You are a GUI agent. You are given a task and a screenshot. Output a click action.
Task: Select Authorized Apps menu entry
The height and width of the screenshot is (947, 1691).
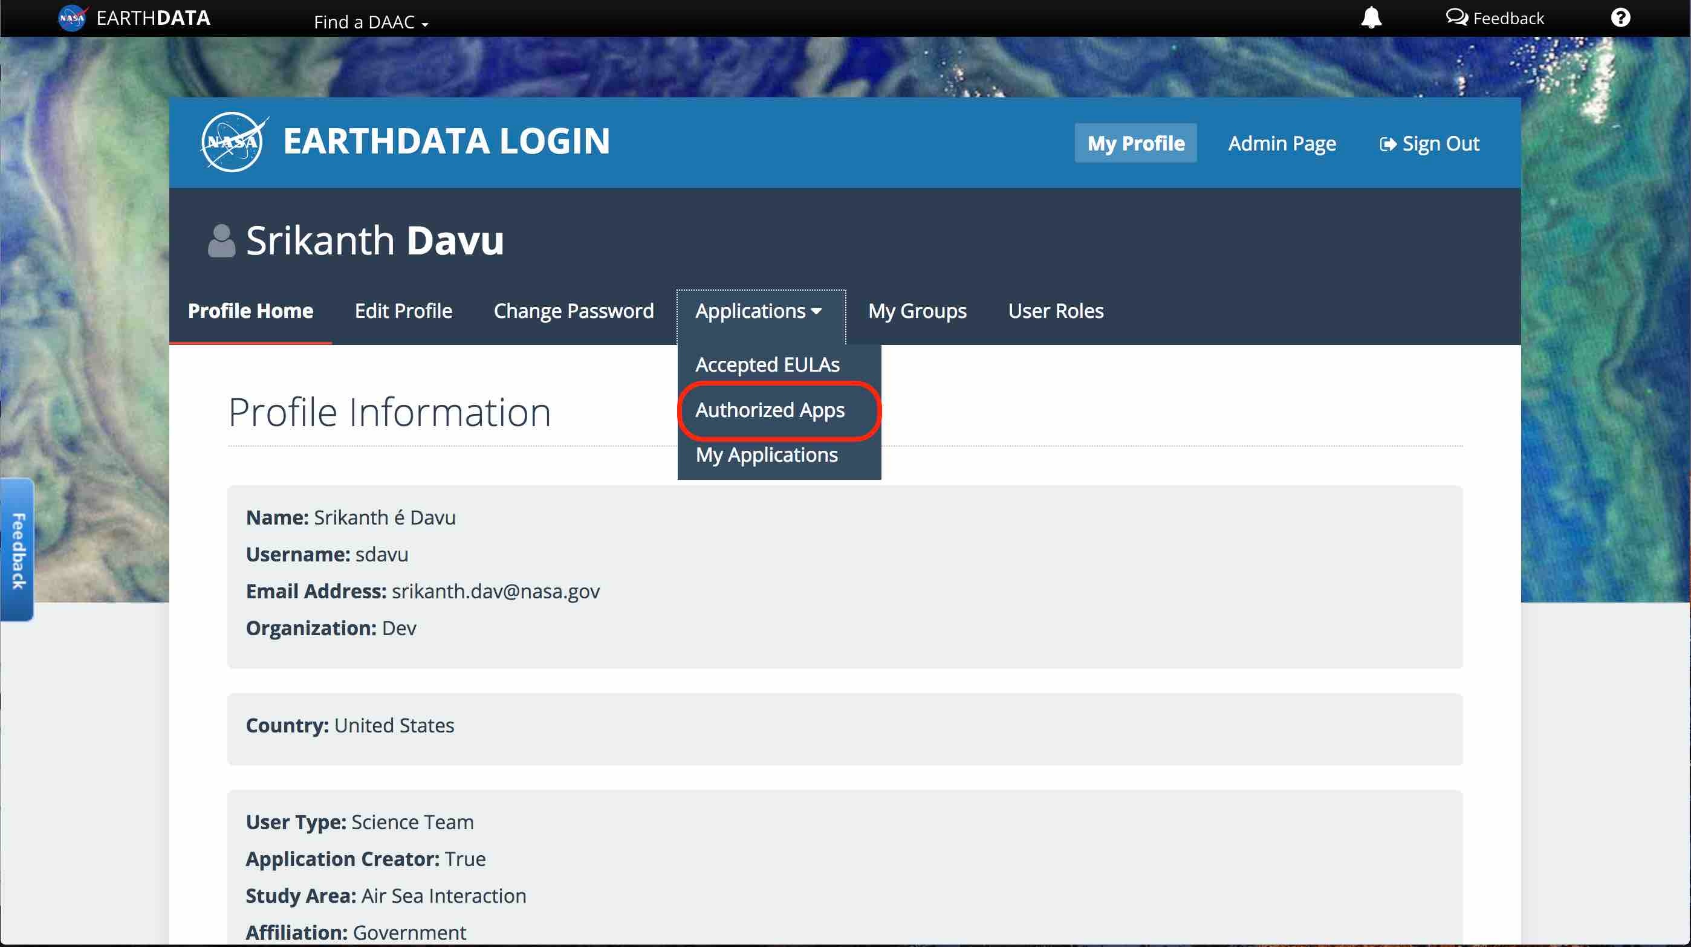click(x=770, y=410)
